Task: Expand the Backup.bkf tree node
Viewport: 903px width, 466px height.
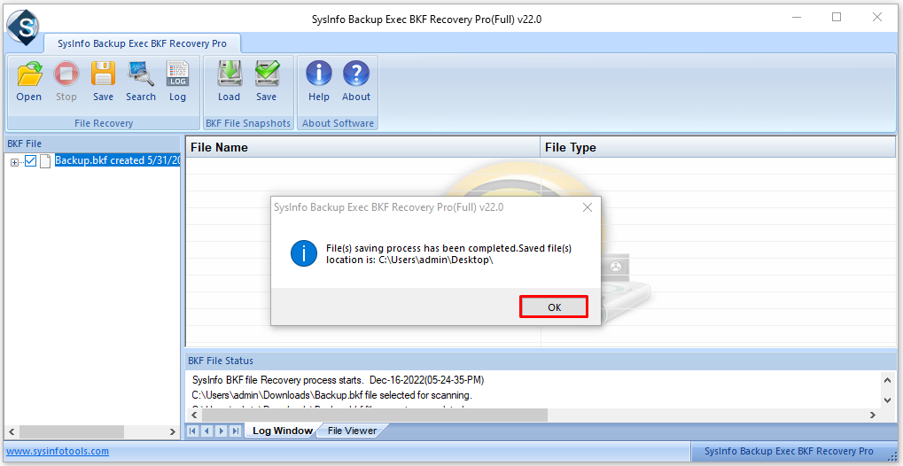Action: 14,162
